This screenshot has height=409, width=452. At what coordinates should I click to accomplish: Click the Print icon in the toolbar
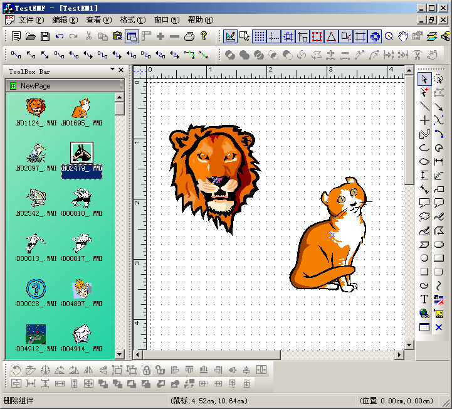tap(189, 36)
